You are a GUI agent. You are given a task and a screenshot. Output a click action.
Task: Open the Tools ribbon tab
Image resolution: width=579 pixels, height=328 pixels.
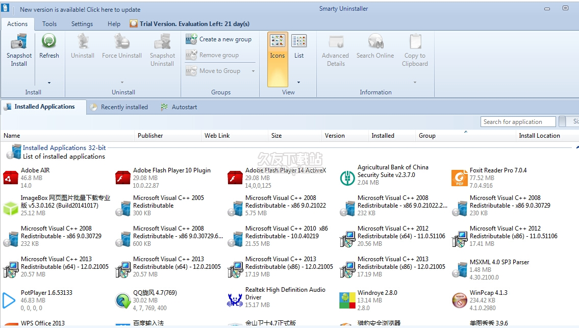pyautogui.click(x=49, y=23)
